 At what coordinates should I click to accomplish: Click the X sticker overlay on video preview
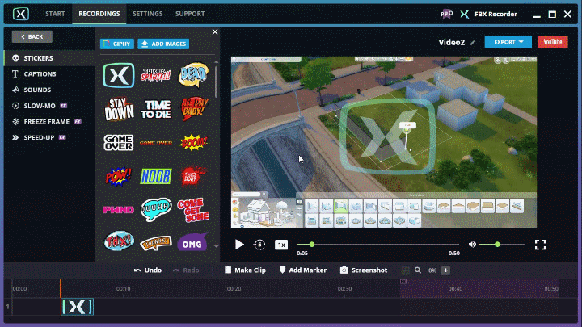(x=387, y=136)
